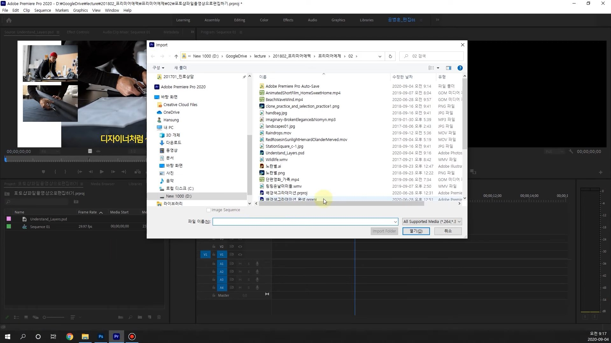Click the 취소 cancel button
Image resolution: width=611 pixels, height=343 pixels.
tap(448, 231)
